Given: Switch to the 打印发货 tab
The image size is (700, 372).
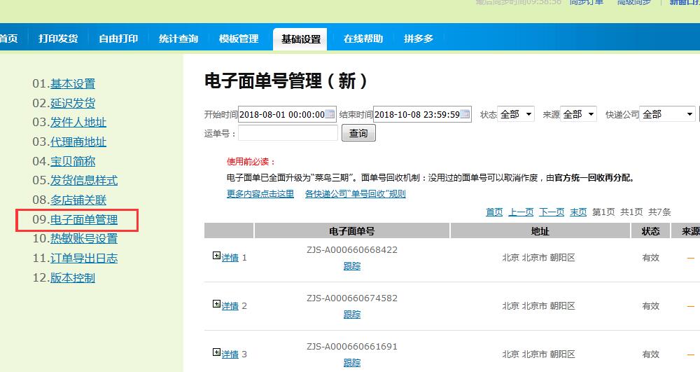Looking at the screenshot, I should pos(58,39).
